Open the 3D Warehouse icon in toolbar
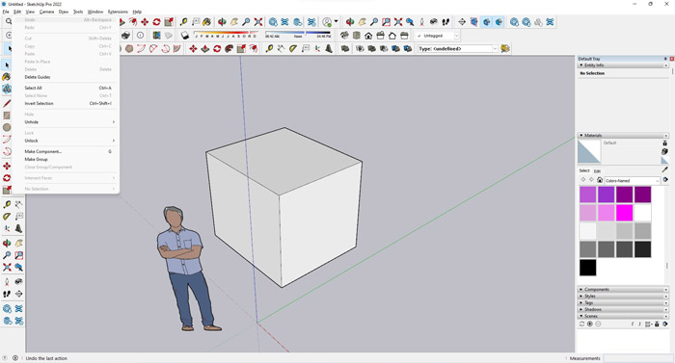 coord(273,22)
